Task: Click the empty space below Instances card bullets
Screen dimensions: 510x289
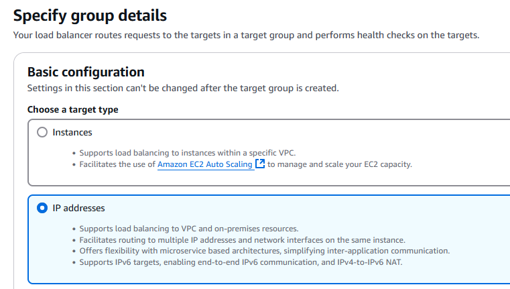Action: (260, 178)
